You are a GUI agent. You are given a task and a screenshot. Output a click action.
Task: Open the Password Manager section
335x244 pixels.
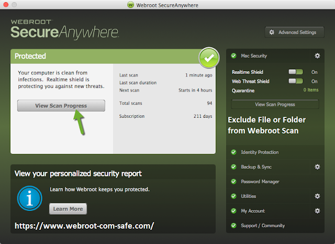[x=275, y=182]
